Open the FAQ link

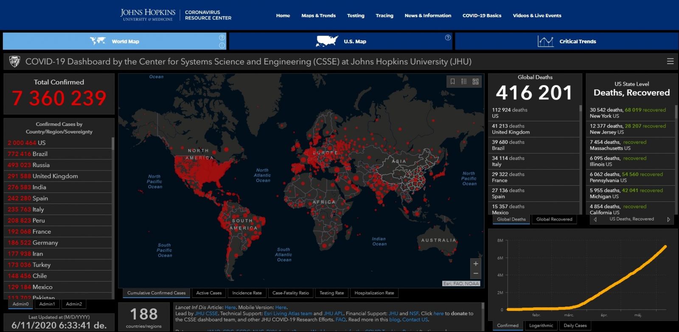tap(341, 320)
